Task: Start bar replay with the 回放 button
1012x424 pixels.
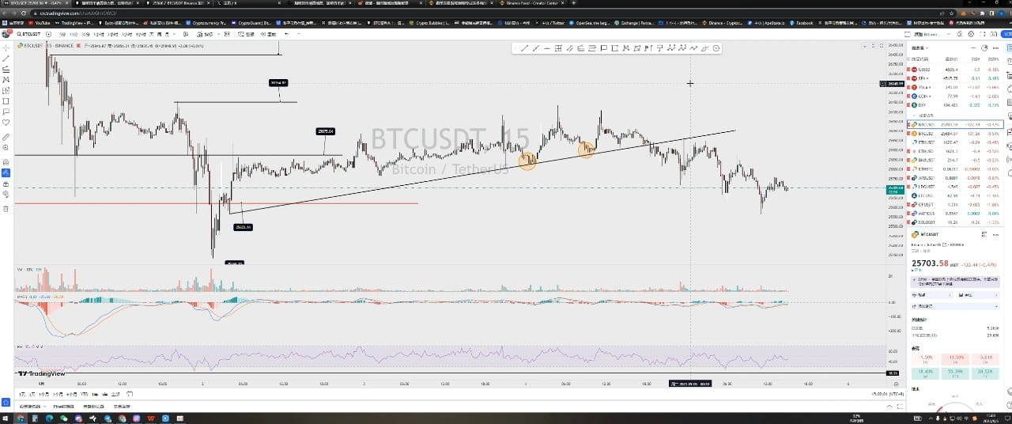Action: pyautogui.click(x=268, y=34)
